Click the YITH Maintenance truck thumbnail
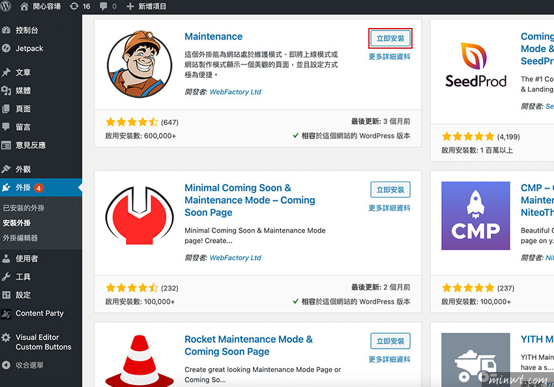Image resolution: width=554 pixels, height=387 pixels. click(x=476, y=360)
